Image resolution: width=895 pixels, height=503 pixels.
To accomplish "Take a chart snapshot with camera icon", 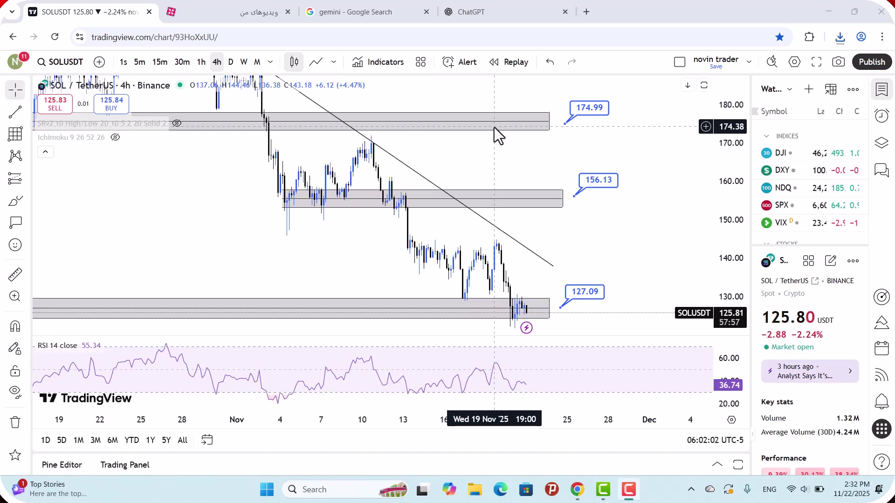I will (838, 62).
